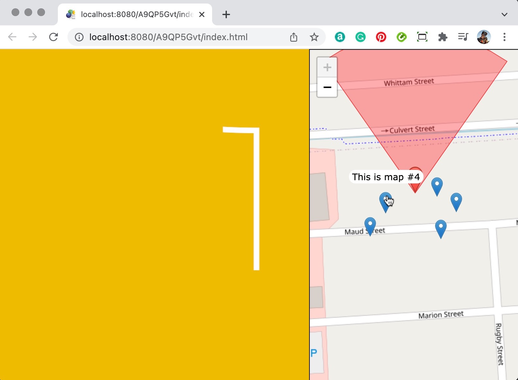Open the user profile avatar
This screenshot has height=380, width=518.
pyautogui.click(x=484, y=37)
